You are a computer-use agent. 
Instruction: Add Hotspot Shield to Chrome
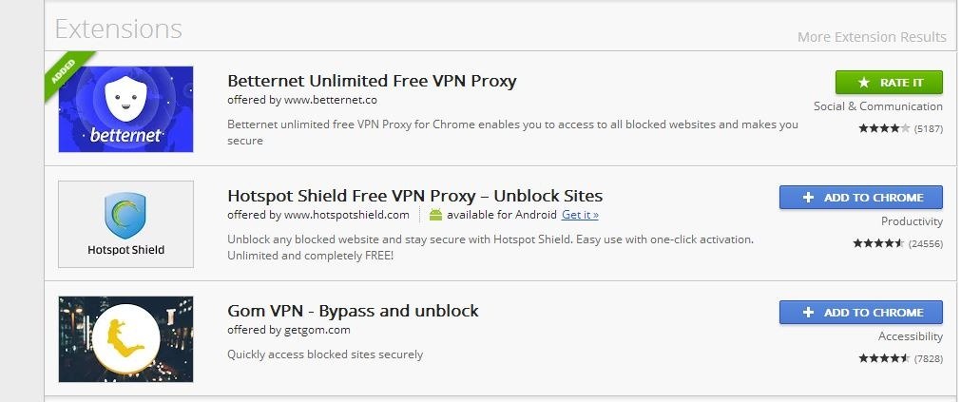[x=860, y=198]
